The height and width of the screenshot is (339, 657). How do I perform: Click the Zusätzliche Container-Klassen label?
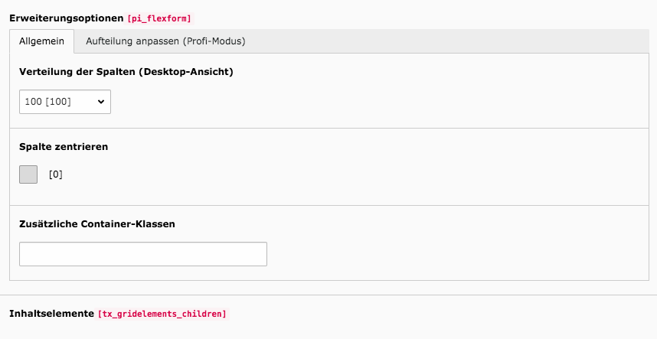[97, 224]
